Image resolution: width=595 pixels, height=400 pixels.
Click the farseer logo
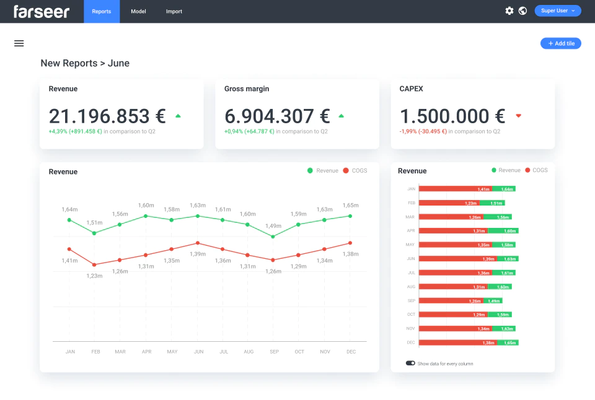pos(42,11)
